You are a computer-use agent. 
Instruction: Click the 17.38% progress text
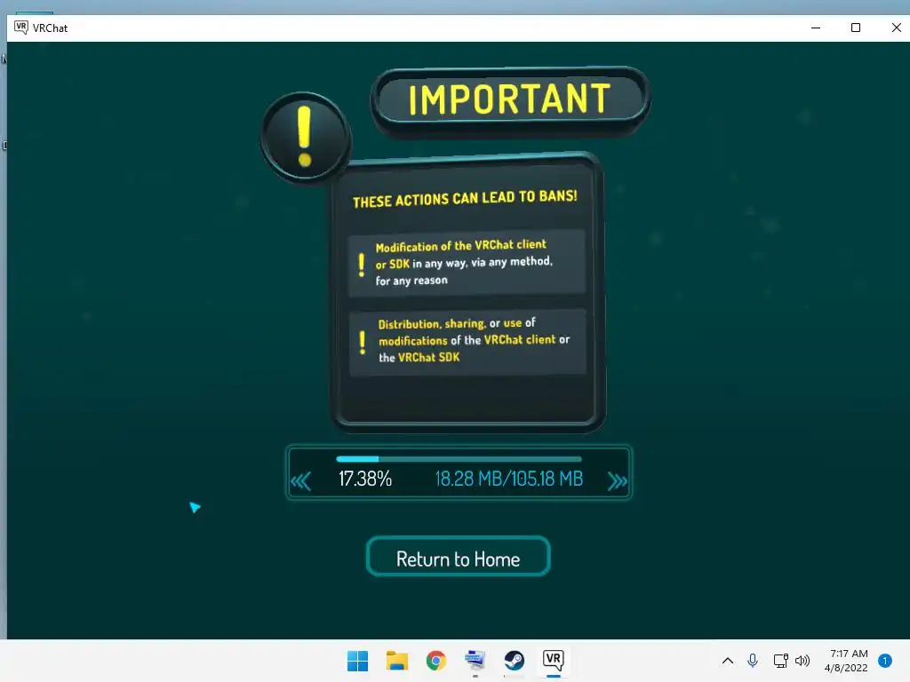pos(365,479)
